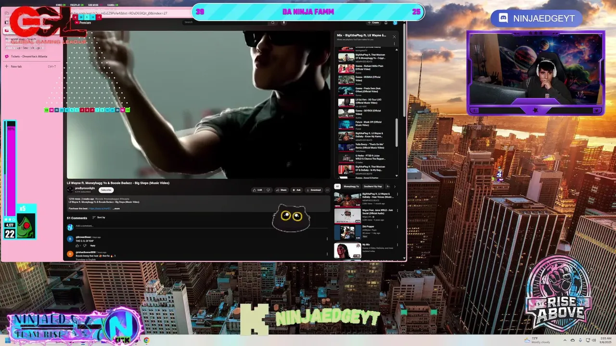Show more filter chips with the right chevron
The width and height of the screenshot is (616, 346).
click(x=395, y=186)
